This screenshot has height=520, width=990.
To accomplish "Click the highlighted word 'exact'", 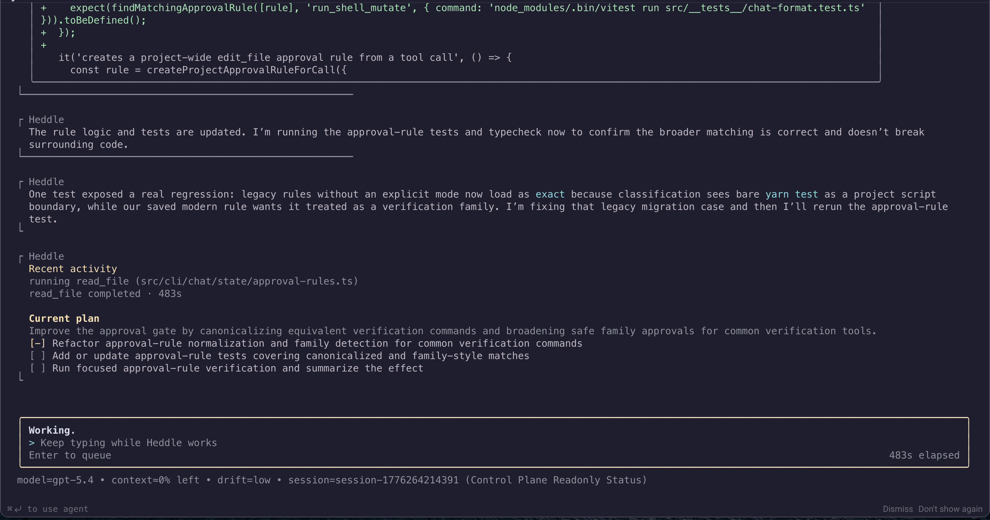I will pos(550,194).
